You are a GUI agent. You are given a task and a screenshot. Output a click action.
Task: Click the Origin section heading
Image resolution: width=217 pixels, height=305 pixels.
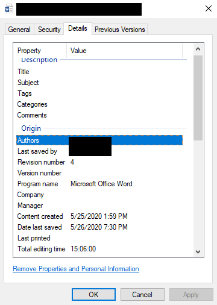[x=31, y=128]
